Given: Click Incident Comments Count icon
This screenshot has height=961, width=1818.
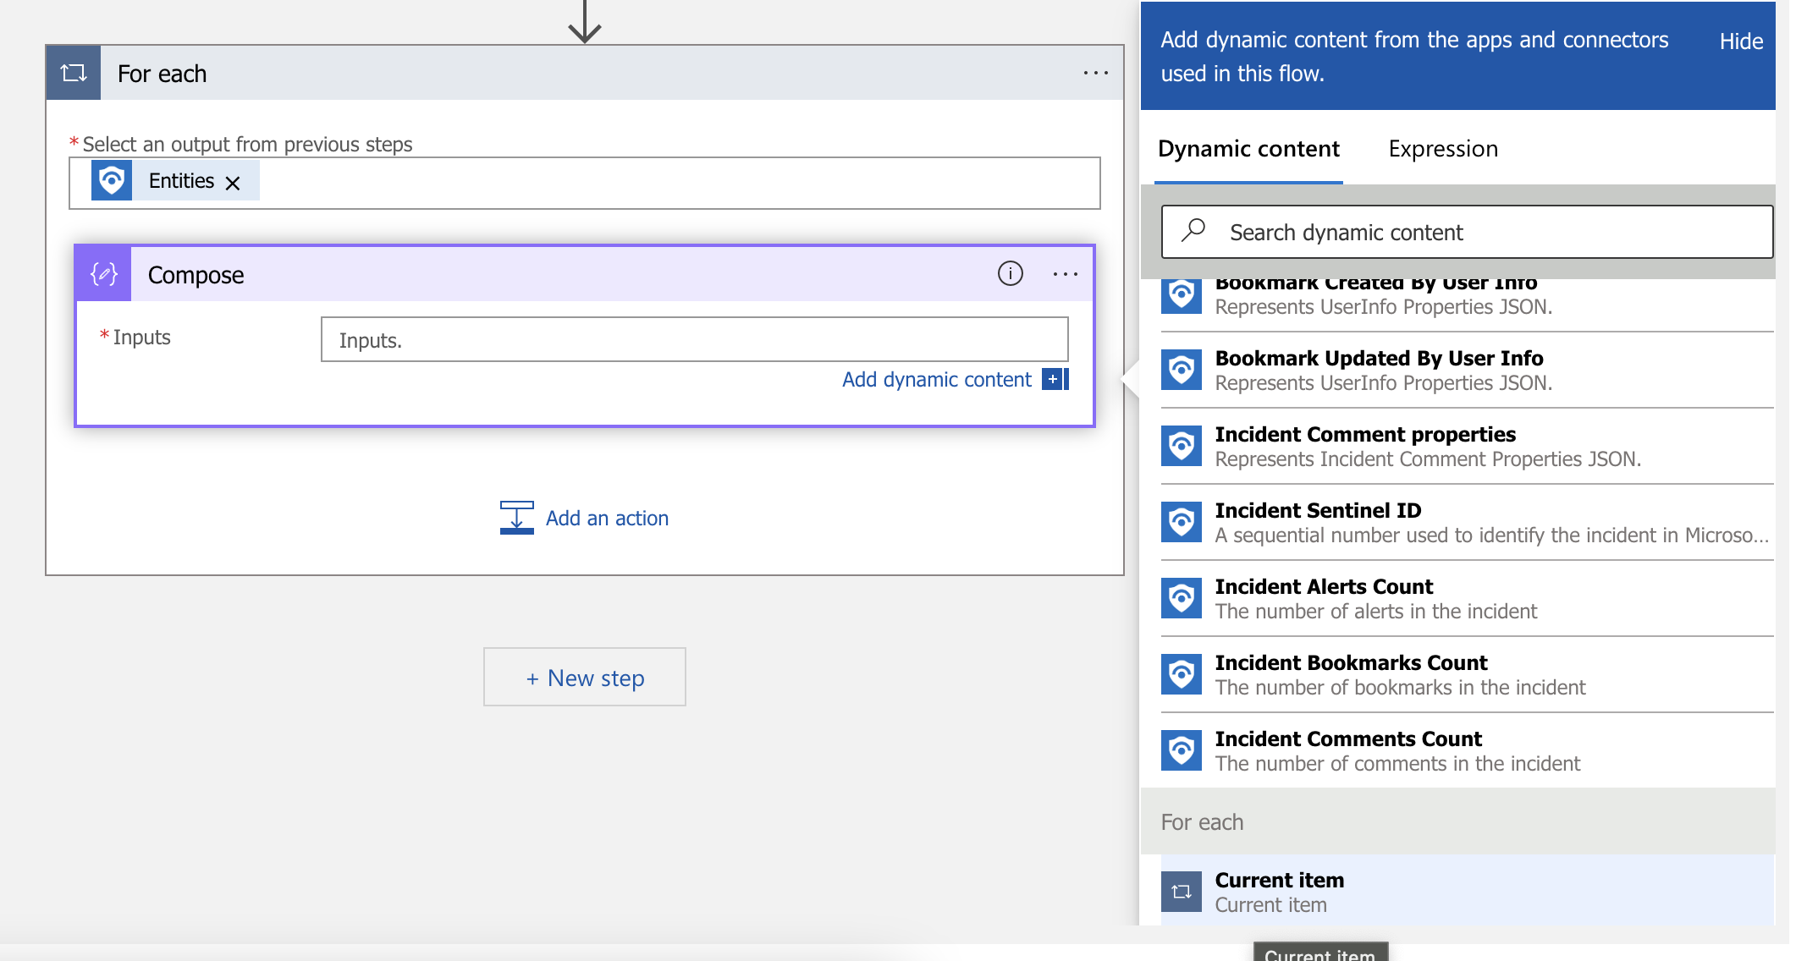Looking at the screenshot, I should 1182,750.
